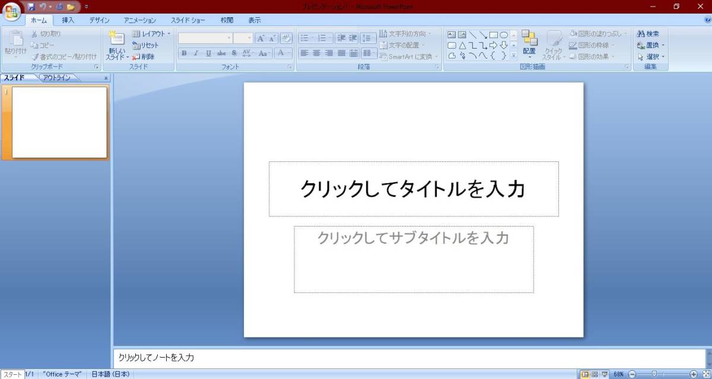Switch to the アウトライン (Outline) pane tab

56,78
